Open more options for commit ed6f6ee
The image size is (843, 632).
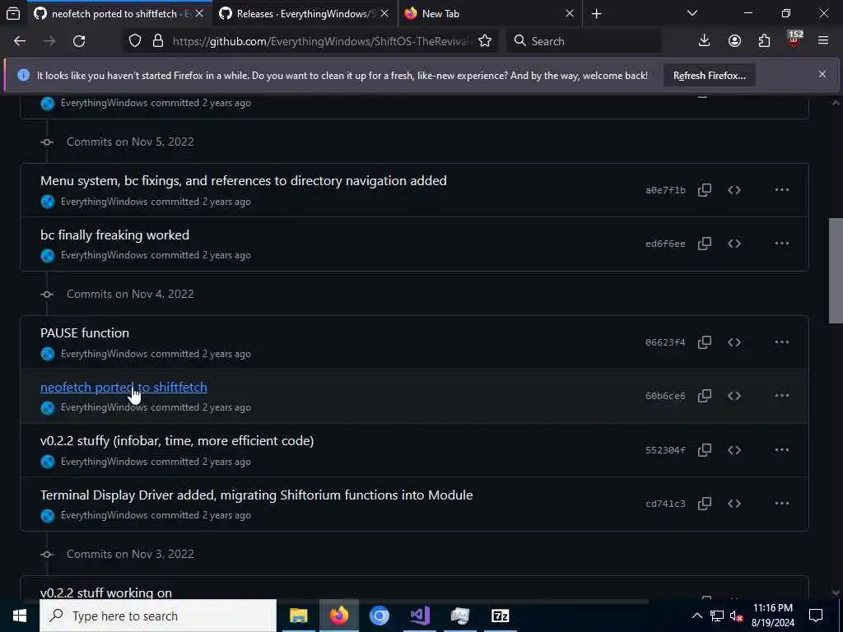(782, 244)
